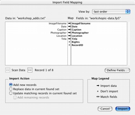Image resolution: width=135 pixels, height=115 pixels.
Task: Toggle the import arrow for Photographer field
Action: click(x=69, y=33)
